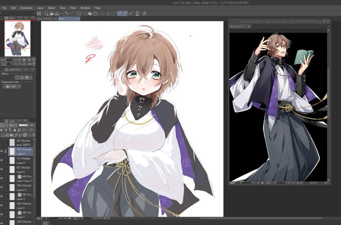Click the Border effect icon in Layer Property
Screen dimensions: 341x225
click(17, 77)
